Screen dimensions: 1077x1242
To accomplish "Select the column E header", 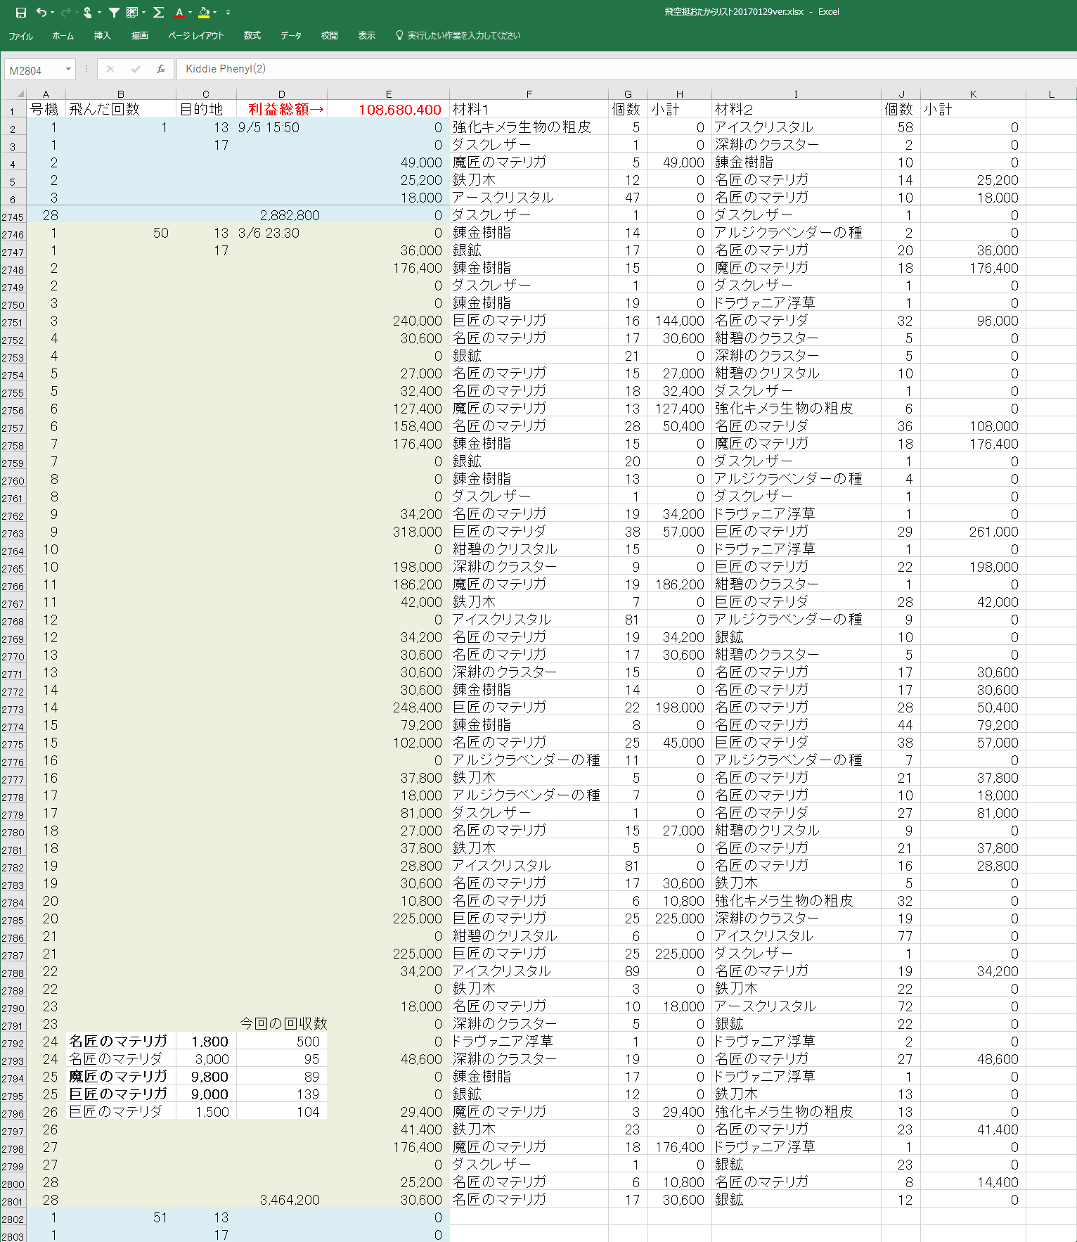I will [388, 94].
